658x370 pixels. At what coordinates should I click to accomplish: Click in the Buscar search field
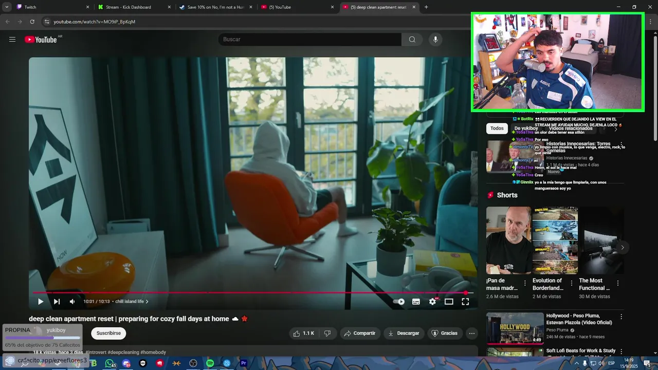(x=310, y=40)
